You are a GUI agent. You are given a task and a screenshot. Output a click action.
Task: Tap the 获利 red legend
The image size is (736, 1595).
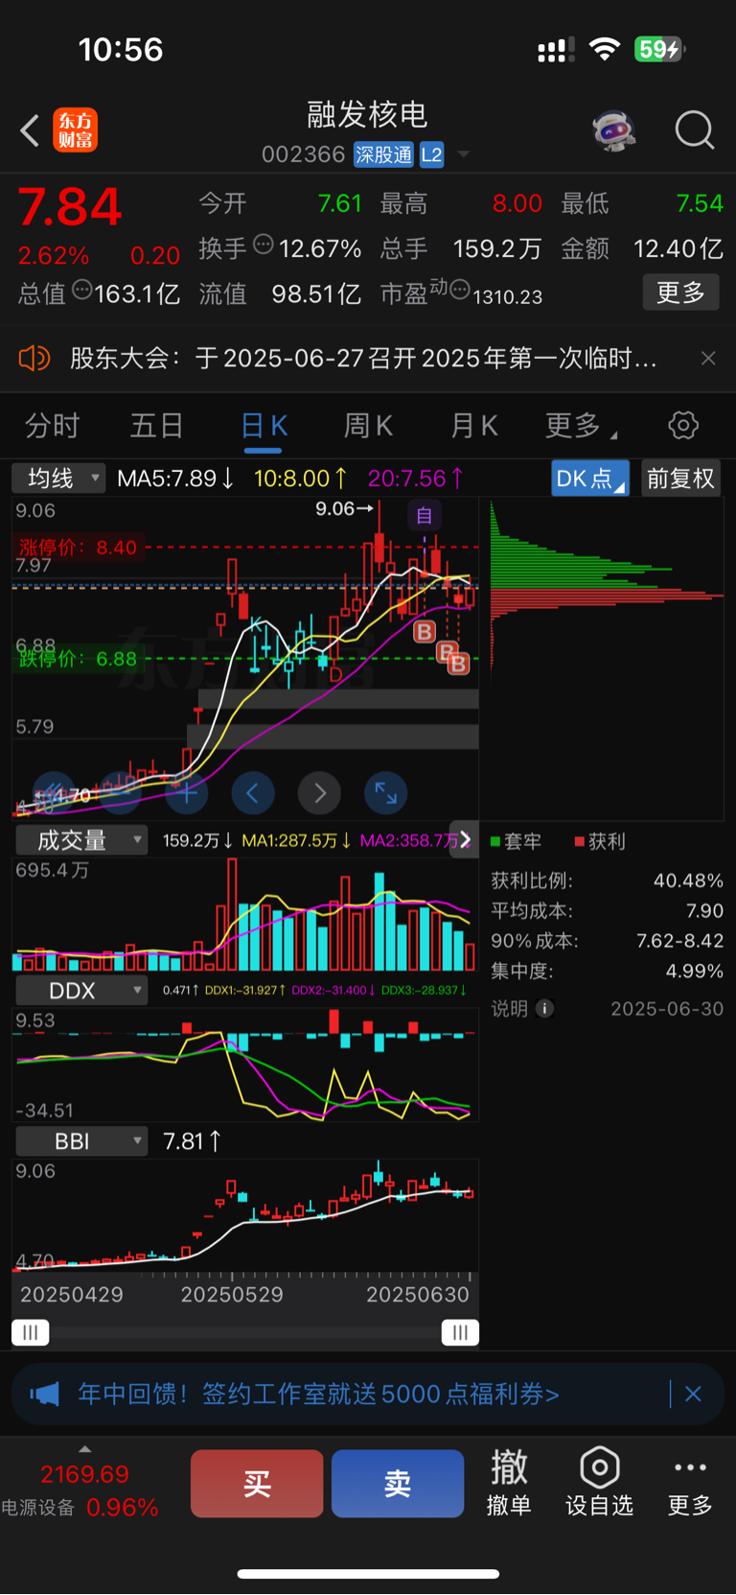(599, 841)
